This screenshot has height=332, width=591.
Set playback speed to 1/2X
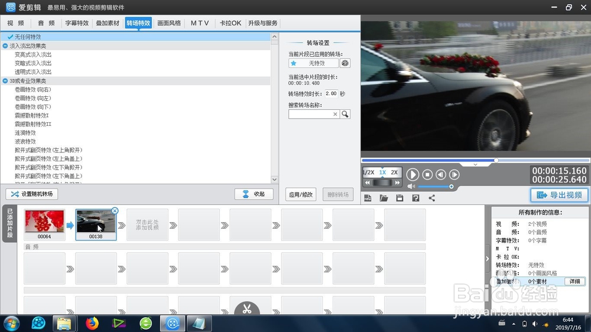click(x=368, y=172)
